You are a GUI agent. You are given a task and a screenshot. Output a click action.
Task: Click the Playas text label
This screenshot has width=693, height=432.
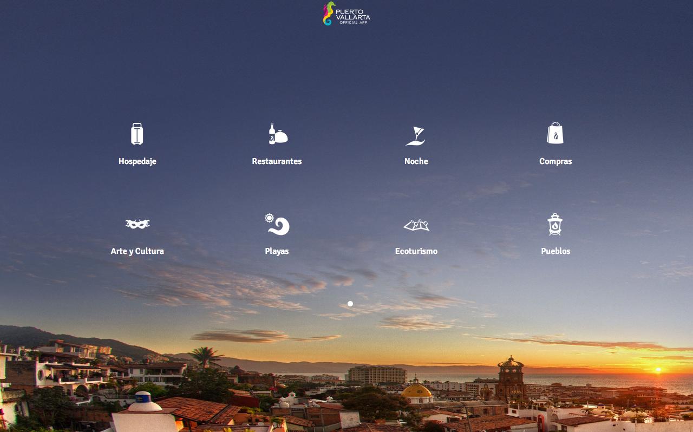click(x=277, y=251)
